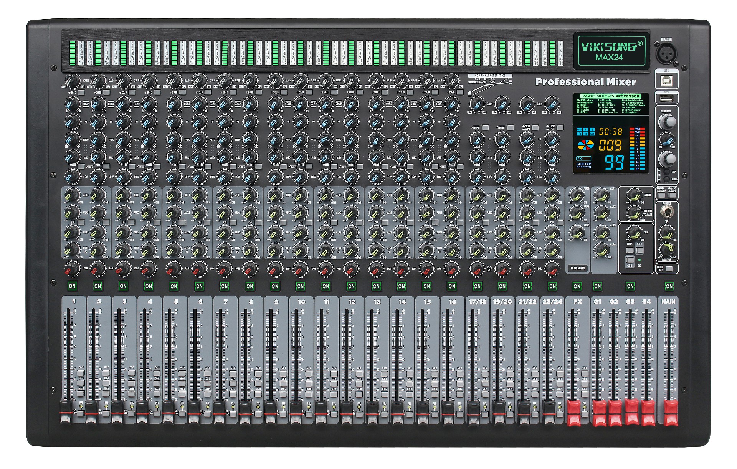This screenshot has width=737, height=469.
Task: Toggle the MAIN ON button
Action: click(x=669, y=286)
